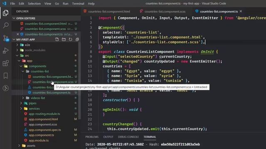This screenshot has width=266, height=149.
Task: Open the Git graph icon in activity bar
Action: tap(5, 88)
